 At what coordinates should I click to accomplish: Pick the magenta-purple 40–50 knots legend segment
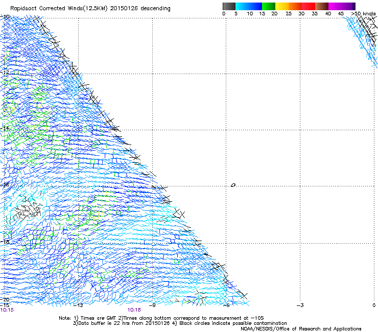(x=342, y=7)
